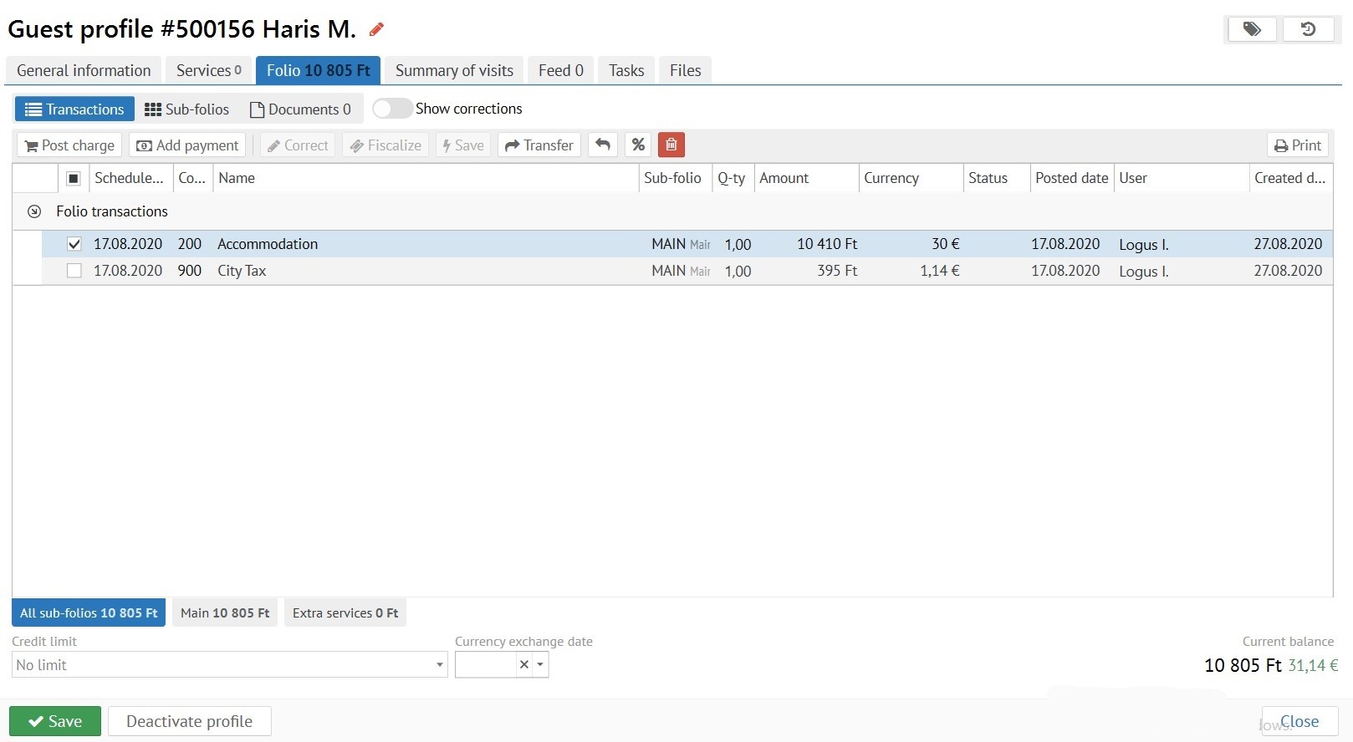1353x742 pixels.
Task: Select the Extra services 0 Ft filter
Action: pyautogui.click(x=345, y=613)
